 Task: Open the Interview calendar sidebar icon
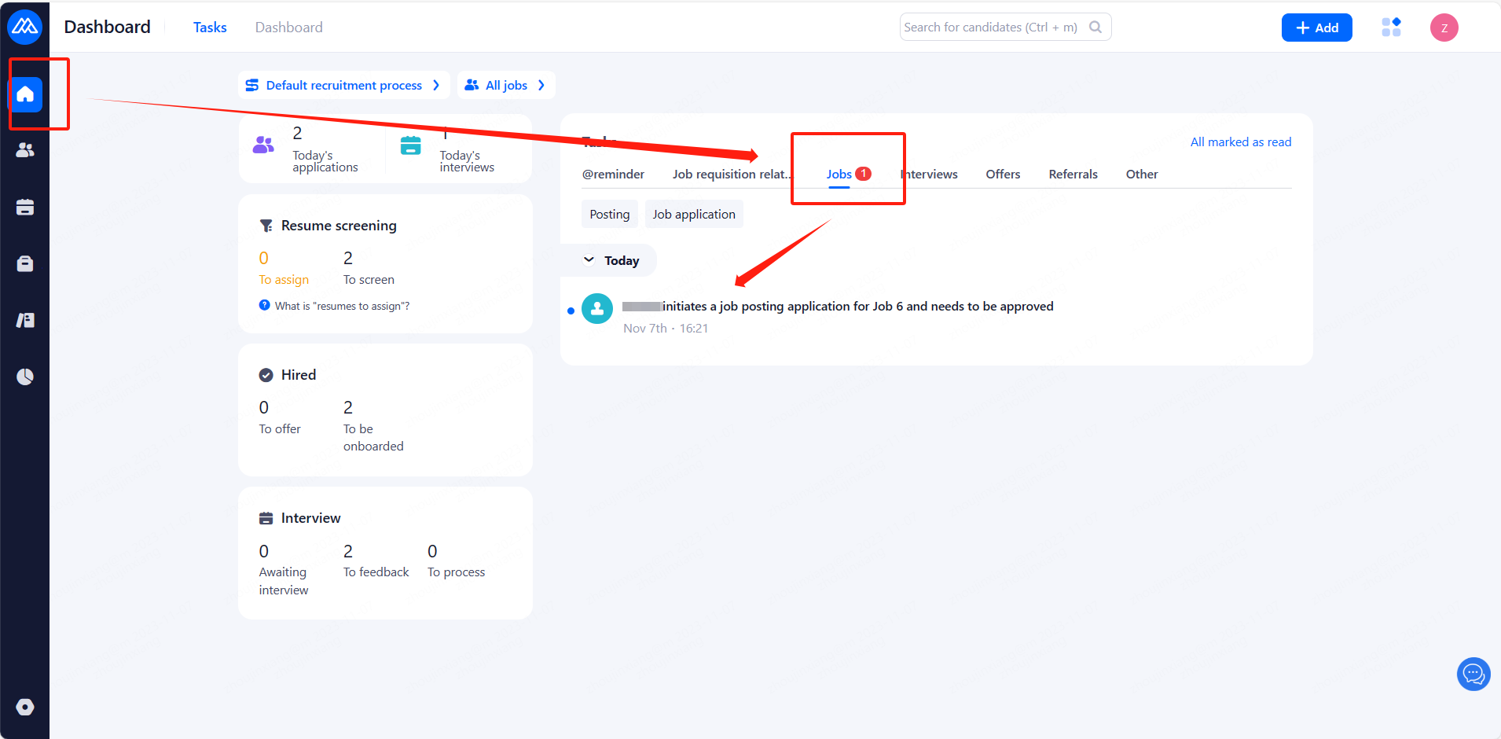tap(25, 207)
